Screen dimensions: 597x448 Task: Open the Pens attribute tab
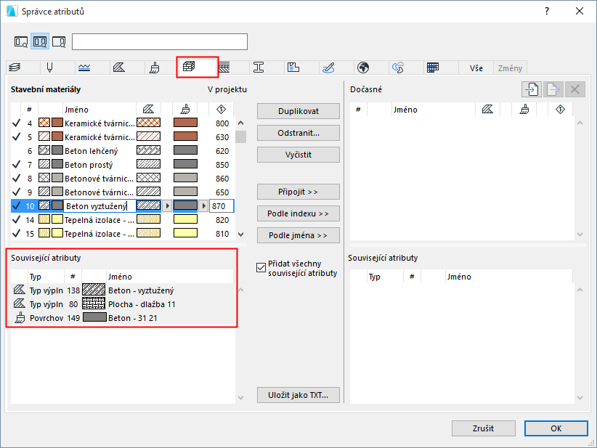(x=49, y=68)
